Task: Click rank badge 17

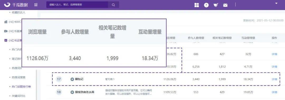Action: pos(59,79)
